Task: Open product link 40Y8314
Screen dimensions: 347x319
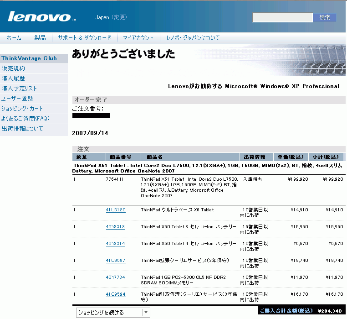Action: (115, 244)
